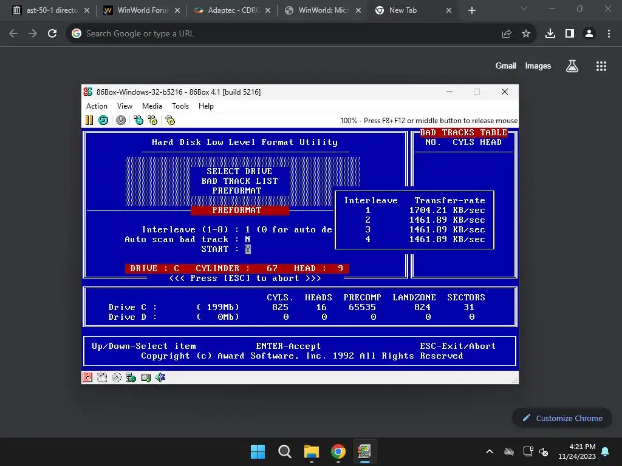This screenshot has height=466, width=622.
Task: Open Chrome's three-dot menu
Action: tap(609, 34)
